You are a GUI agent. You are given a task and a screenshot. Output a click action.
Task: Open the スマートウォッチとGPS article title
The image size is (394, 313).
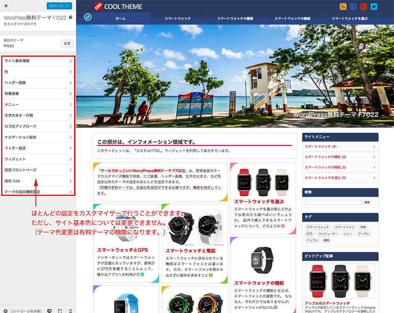coord(123,250)
